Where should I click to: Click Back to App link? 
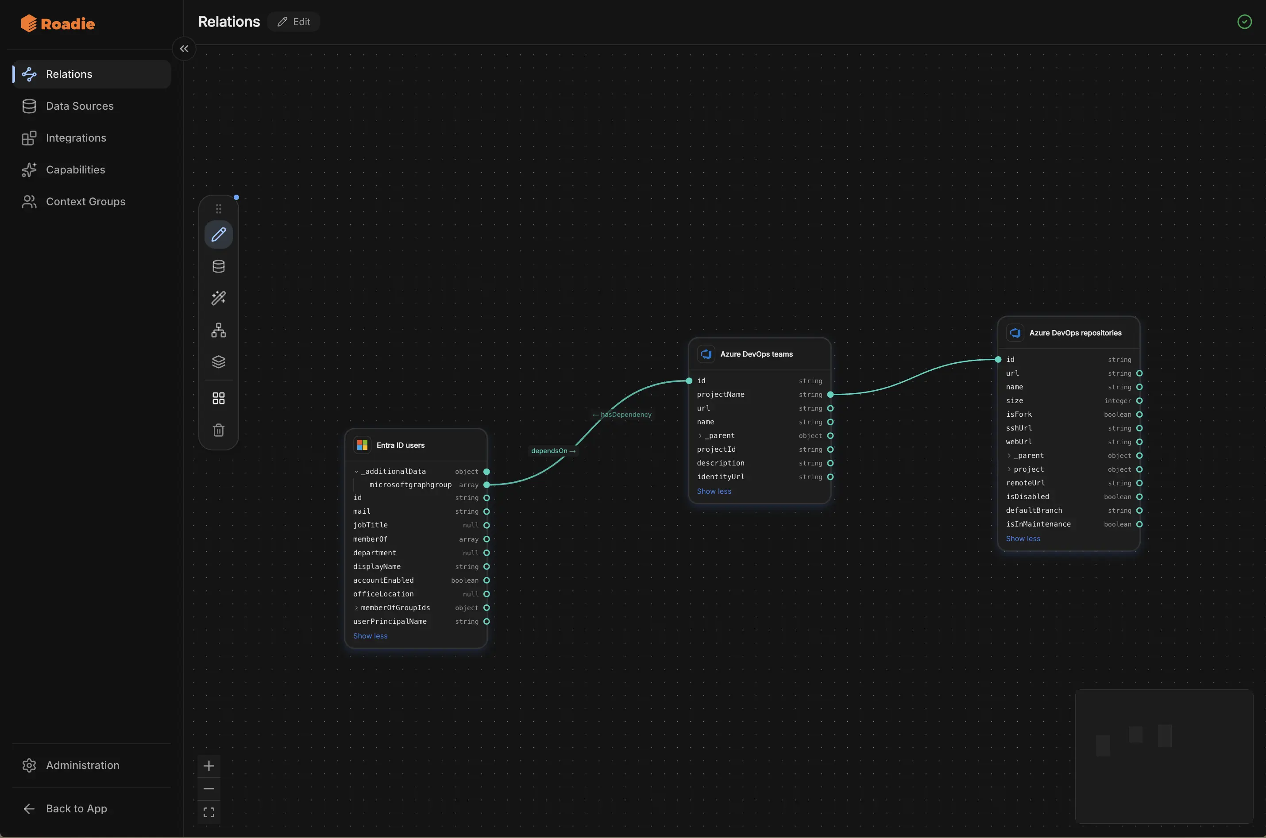(x=92, y=809)
